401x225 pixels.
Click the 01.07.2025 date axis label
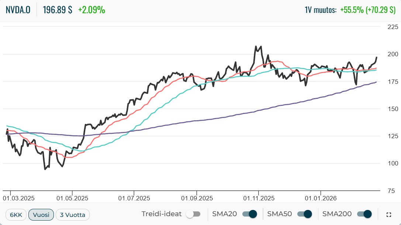[x=134, y=198]
